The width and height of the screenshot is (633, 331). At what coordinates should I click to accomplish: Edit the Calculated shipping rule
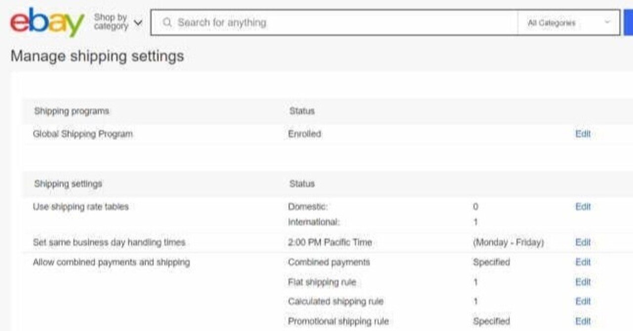pos(583,301)
